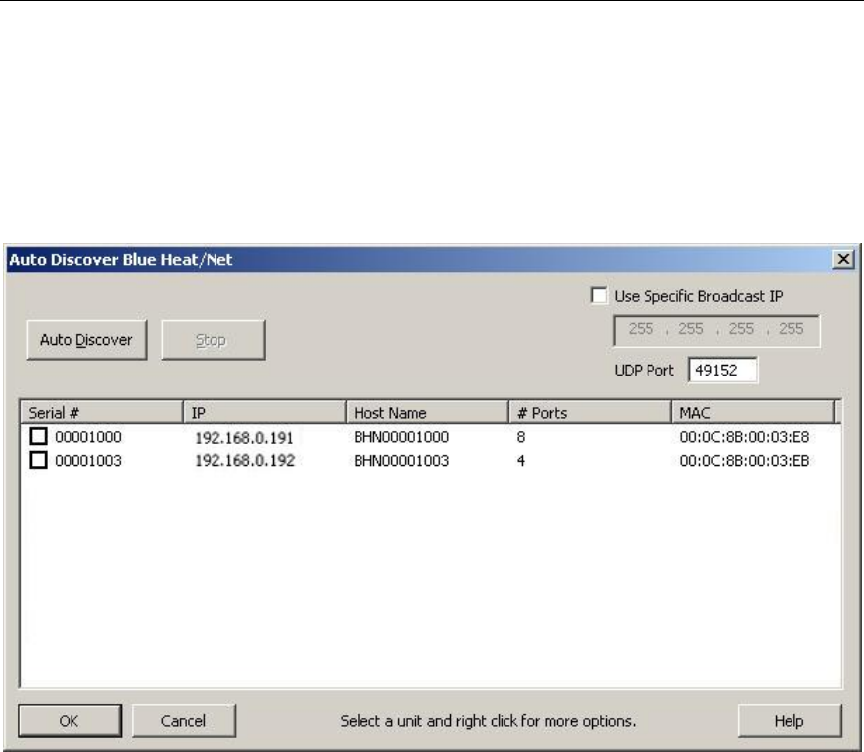Select host name BHN00001000
The height and width of the screenshot is (752, 864).
(x=401, y=437)
